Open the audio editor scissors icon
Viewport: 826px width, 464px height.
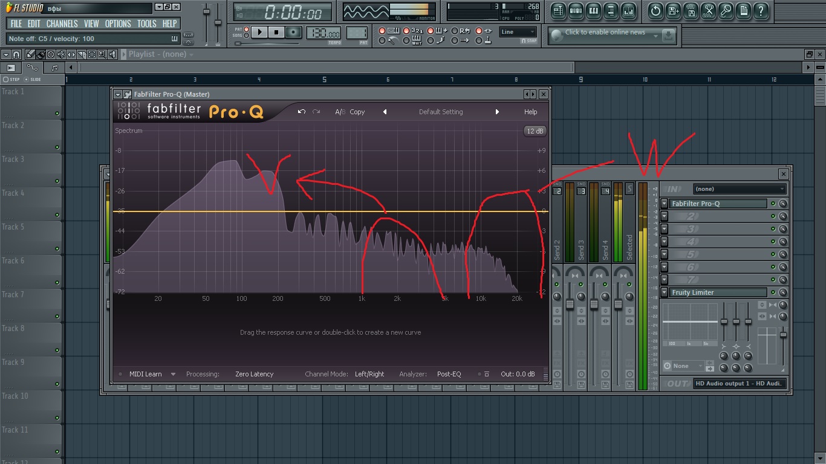click(709, 10)
